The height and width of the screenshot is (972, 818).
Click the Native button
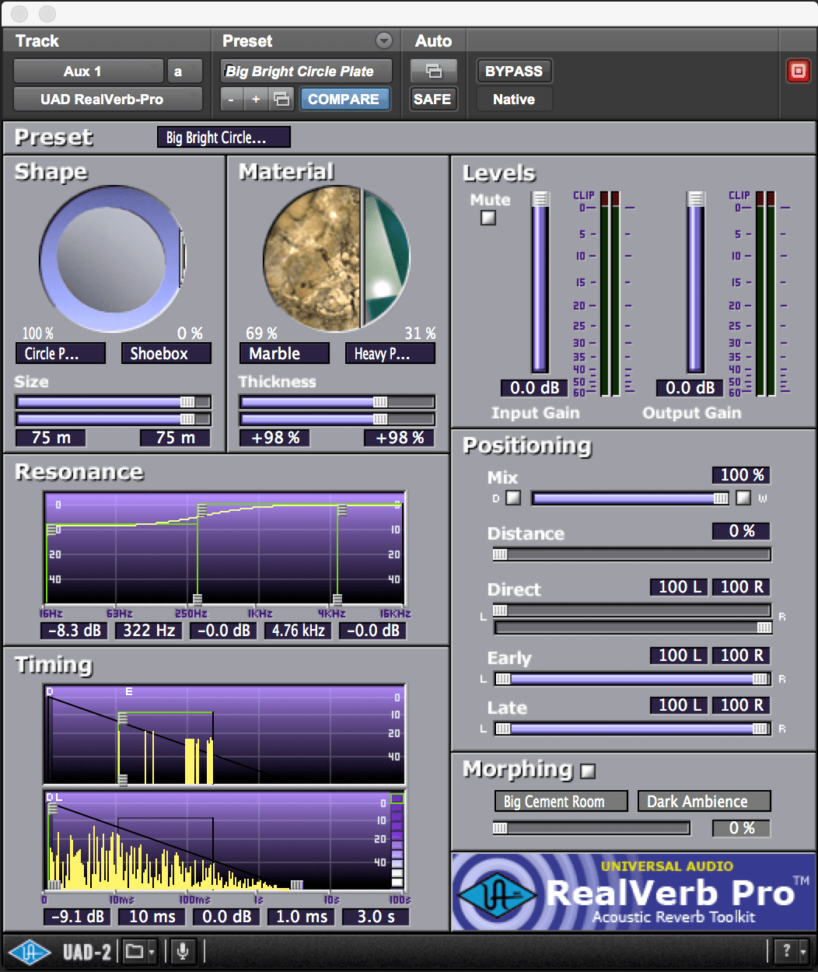click(x=514, y=100)
